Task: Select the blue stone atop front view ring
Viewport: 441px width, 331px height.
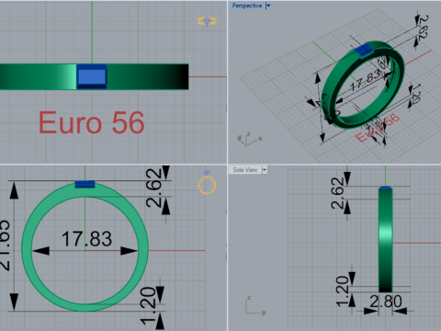Action: (85, 184)
